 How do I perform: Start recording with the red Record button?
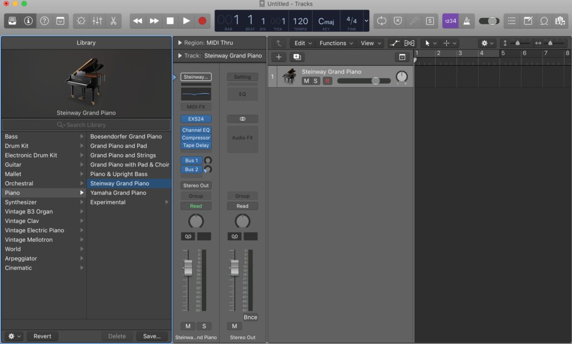(x=202, y=21)
